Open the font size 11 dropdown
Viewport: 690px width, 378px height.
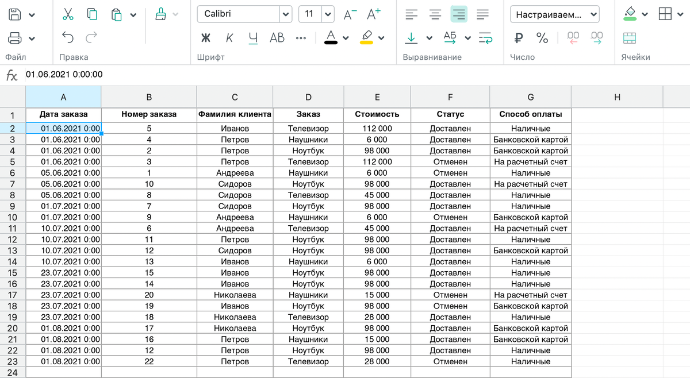coord(328,14)
